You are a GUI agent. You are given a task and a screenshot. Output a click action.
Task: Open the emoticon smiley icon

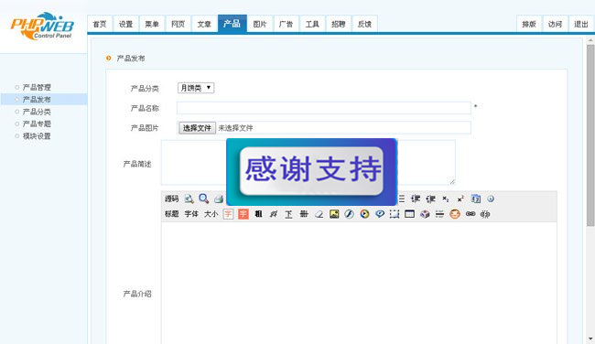[455, 214]
